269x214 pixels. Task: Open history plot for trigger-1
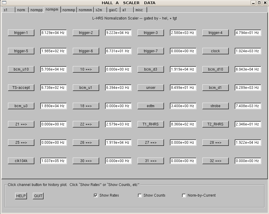click(21, 33)
